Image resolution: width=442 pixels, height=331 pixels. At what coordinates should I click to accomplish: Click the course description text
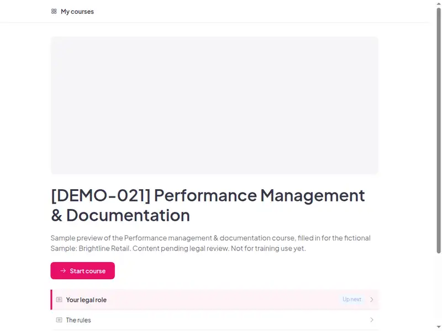point(211,243)
